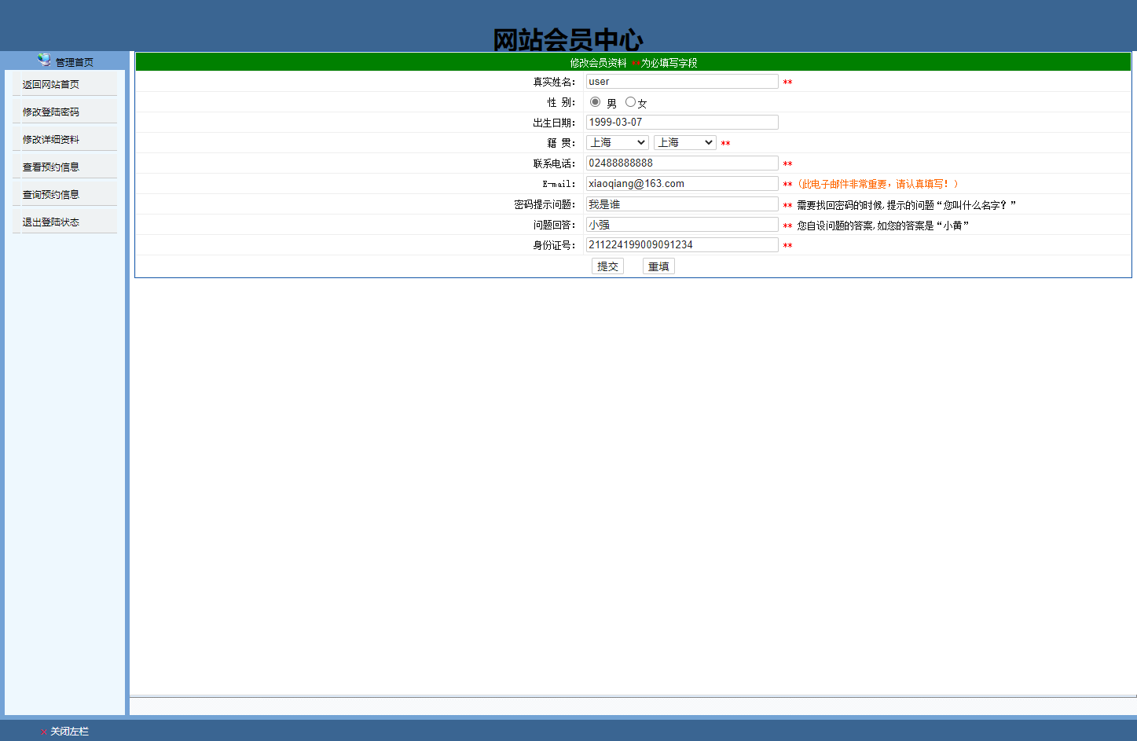Click the 问题回答 label
The image size is (1137, 741).
(x=554, y=225)
